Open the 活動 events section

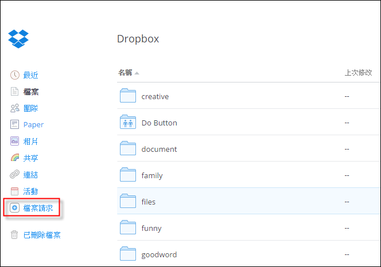click(x=30, y=191)
